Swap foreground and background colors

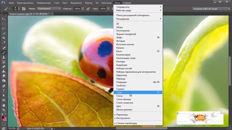(5, 114)
